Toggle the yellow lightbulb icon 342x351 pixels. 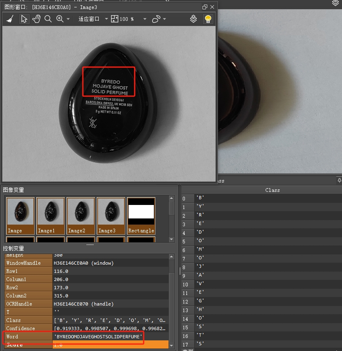tap(208, 19)
